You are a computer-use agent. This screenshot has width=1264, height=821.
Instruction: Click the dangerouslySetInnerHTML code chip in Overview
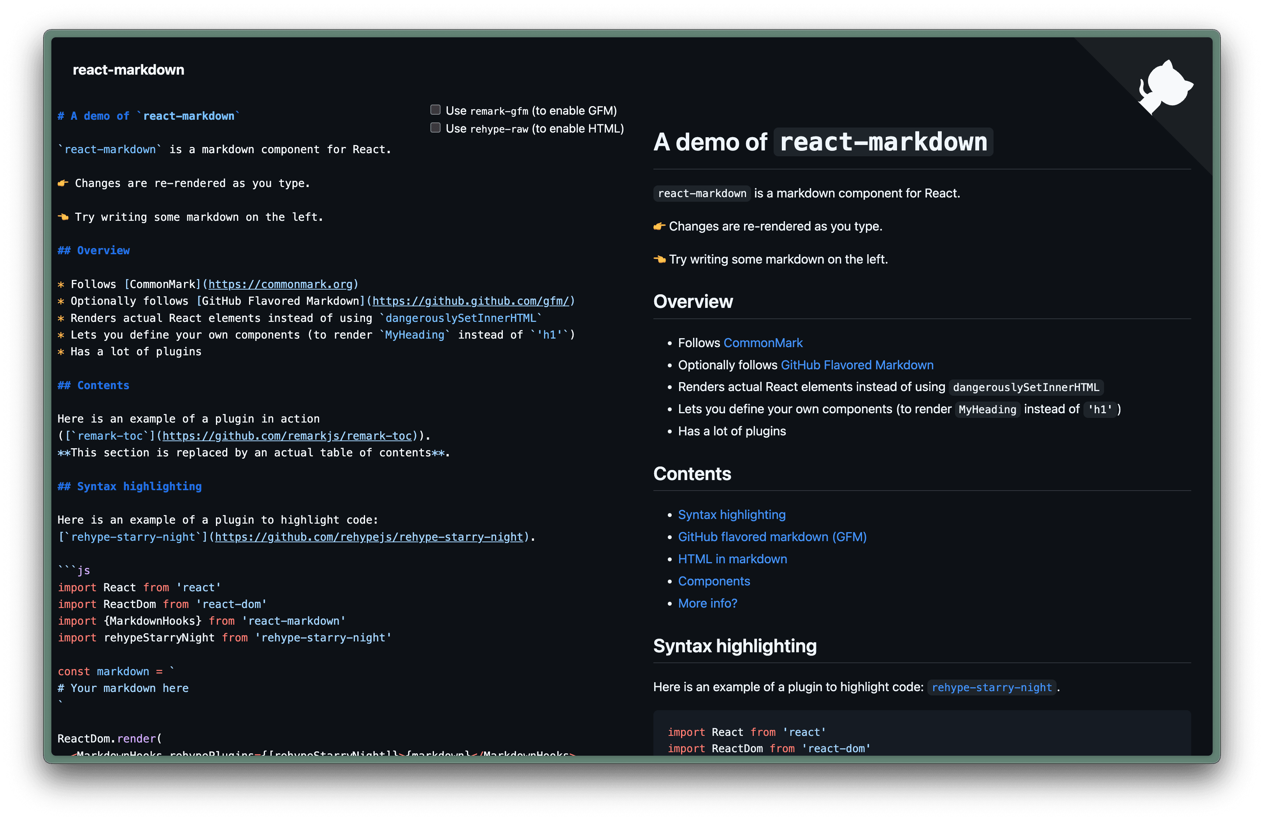click(1026, 387)
